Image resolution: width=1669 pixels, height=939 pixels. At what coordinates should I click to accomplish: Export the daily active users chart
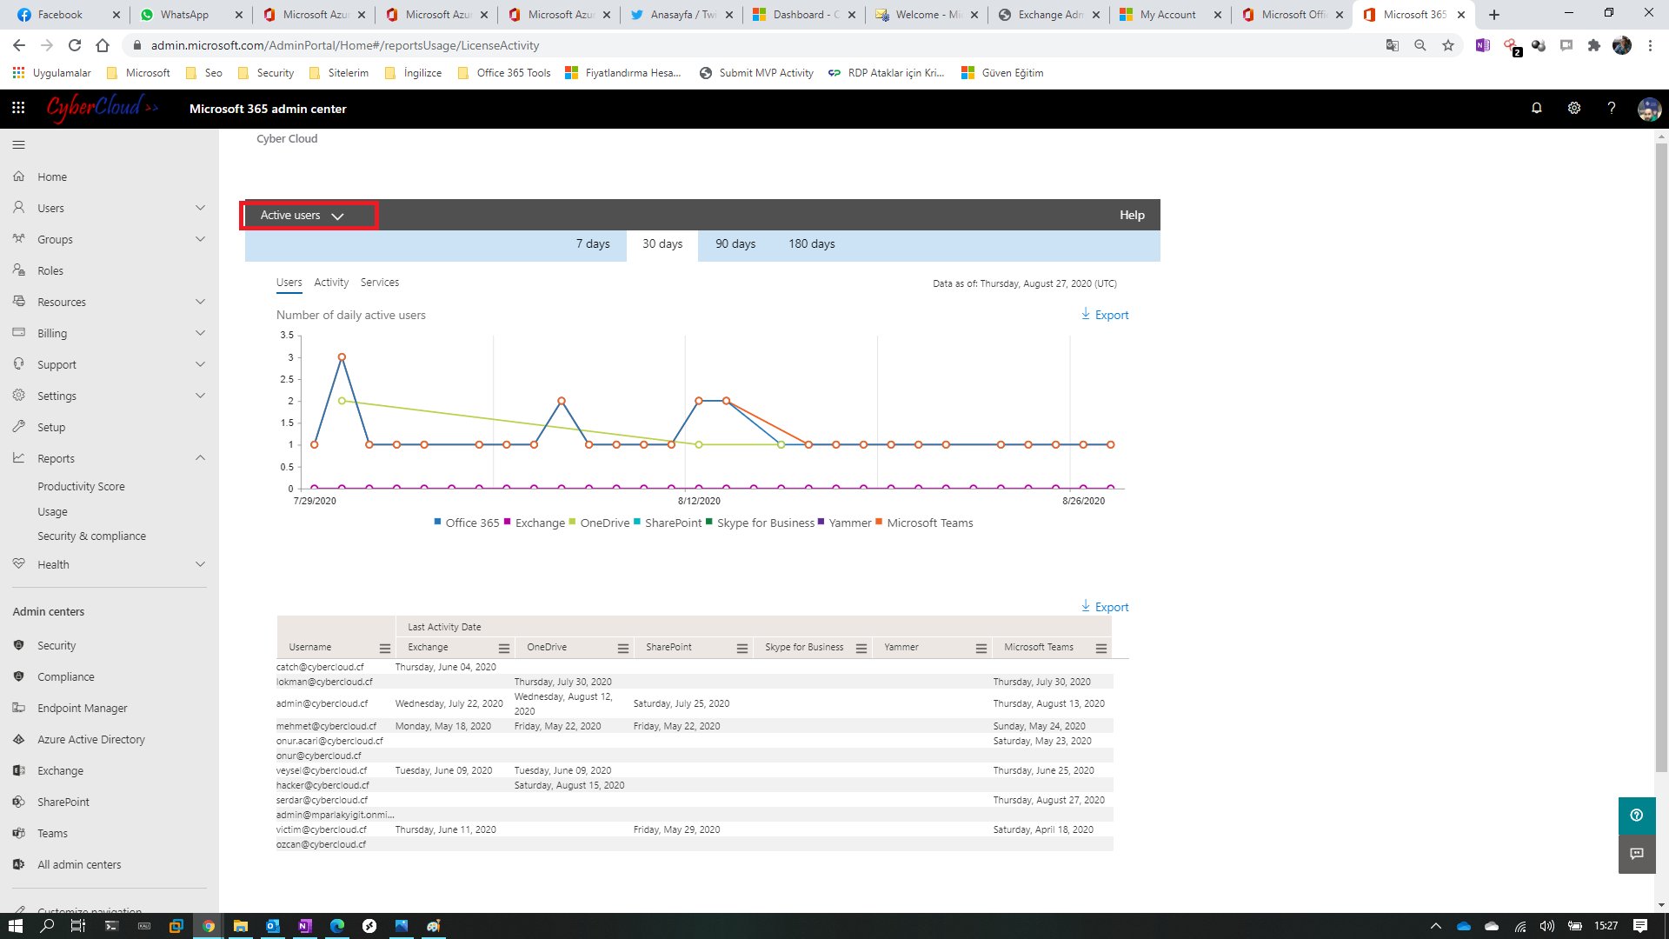point(1105,315)
